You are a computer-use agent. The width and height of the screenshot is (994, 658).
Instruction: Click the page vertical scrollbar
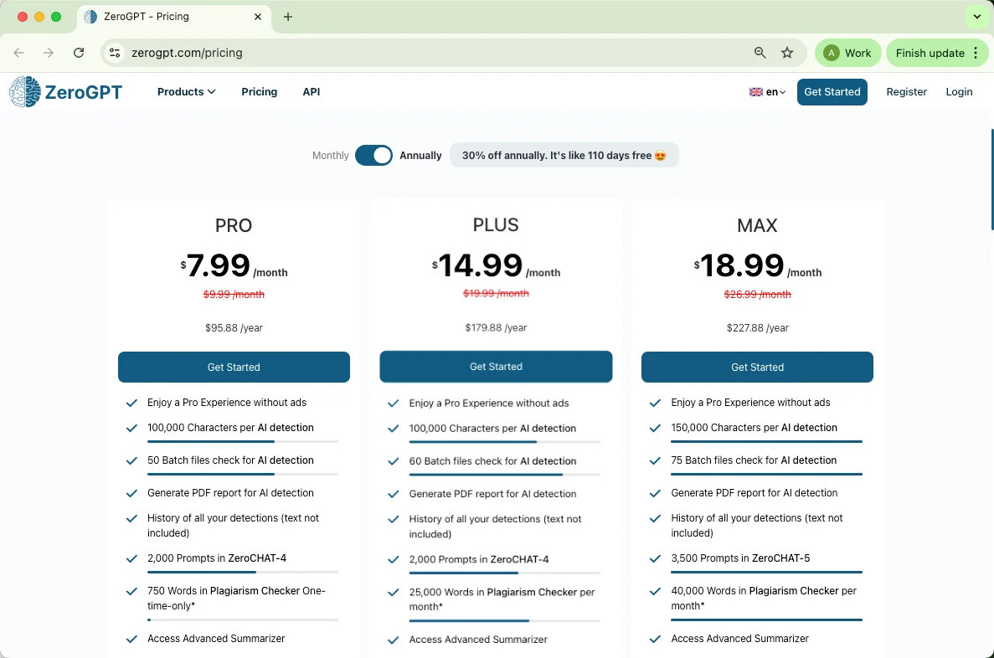point(991,179)
